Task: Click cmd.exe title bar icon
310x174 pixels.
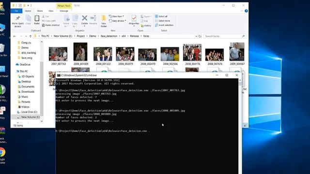Action: tap(59, 75)
